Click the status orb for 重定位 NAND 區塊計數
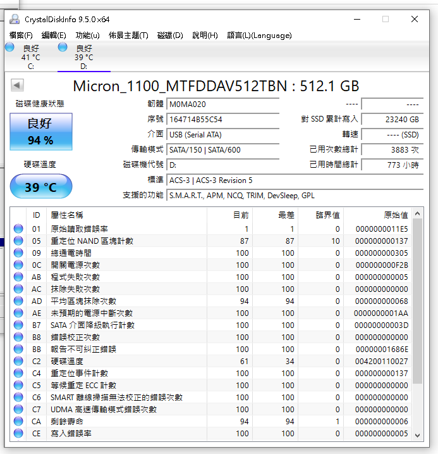Viewport: 438px width, 454px height. click(18, 241)
